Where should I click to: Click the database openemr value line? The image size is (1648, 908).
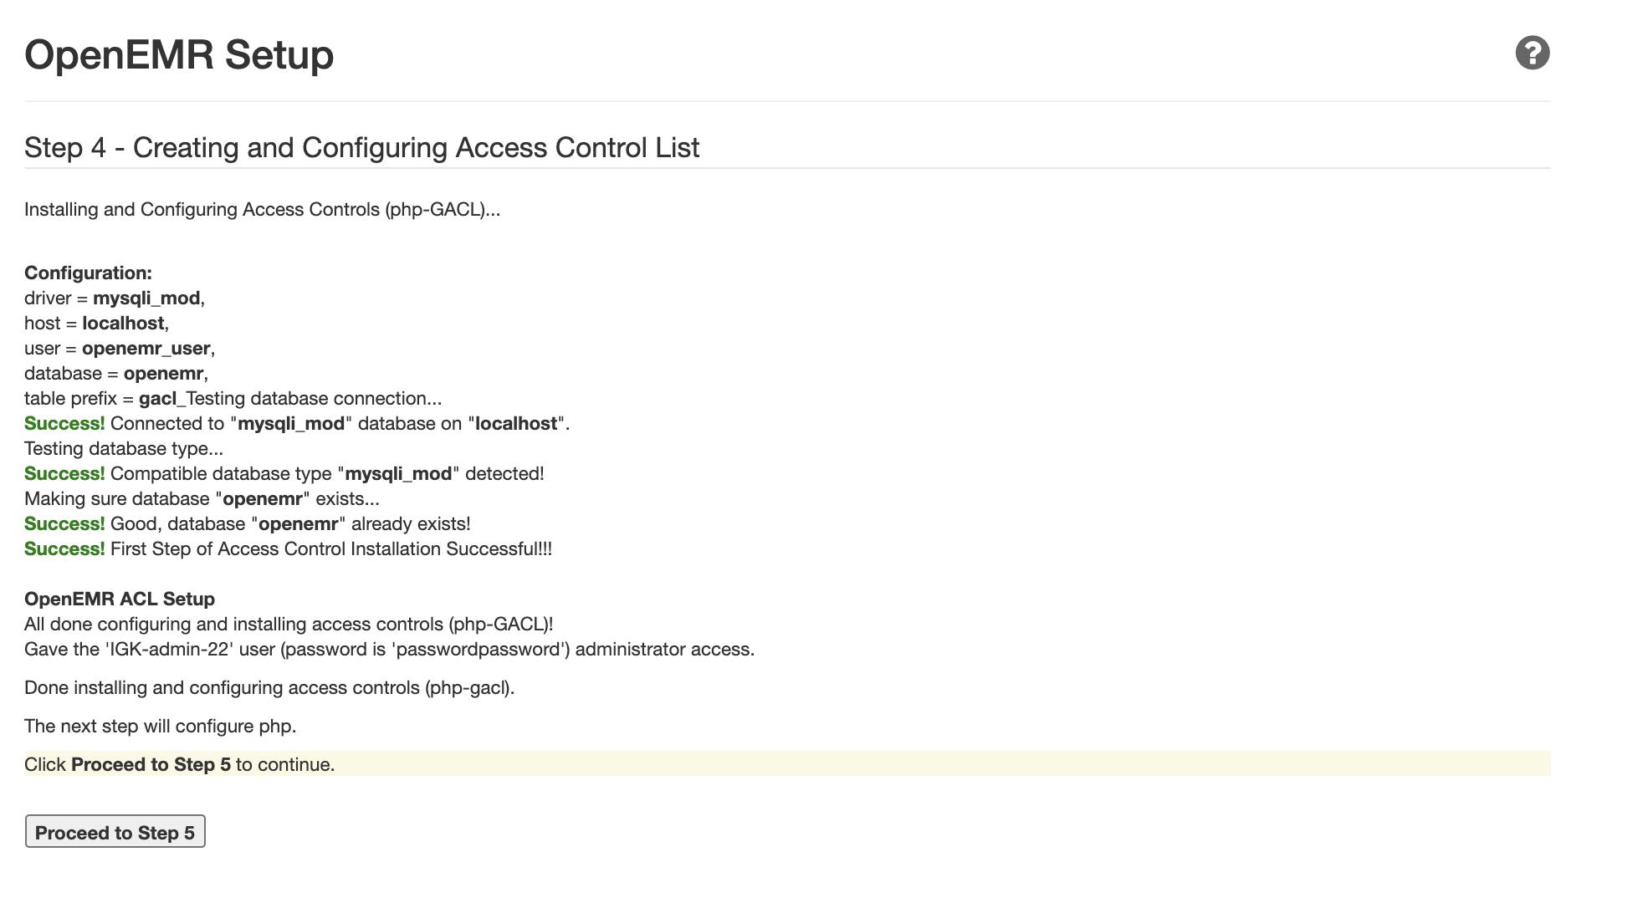click(x=115, y=374)
